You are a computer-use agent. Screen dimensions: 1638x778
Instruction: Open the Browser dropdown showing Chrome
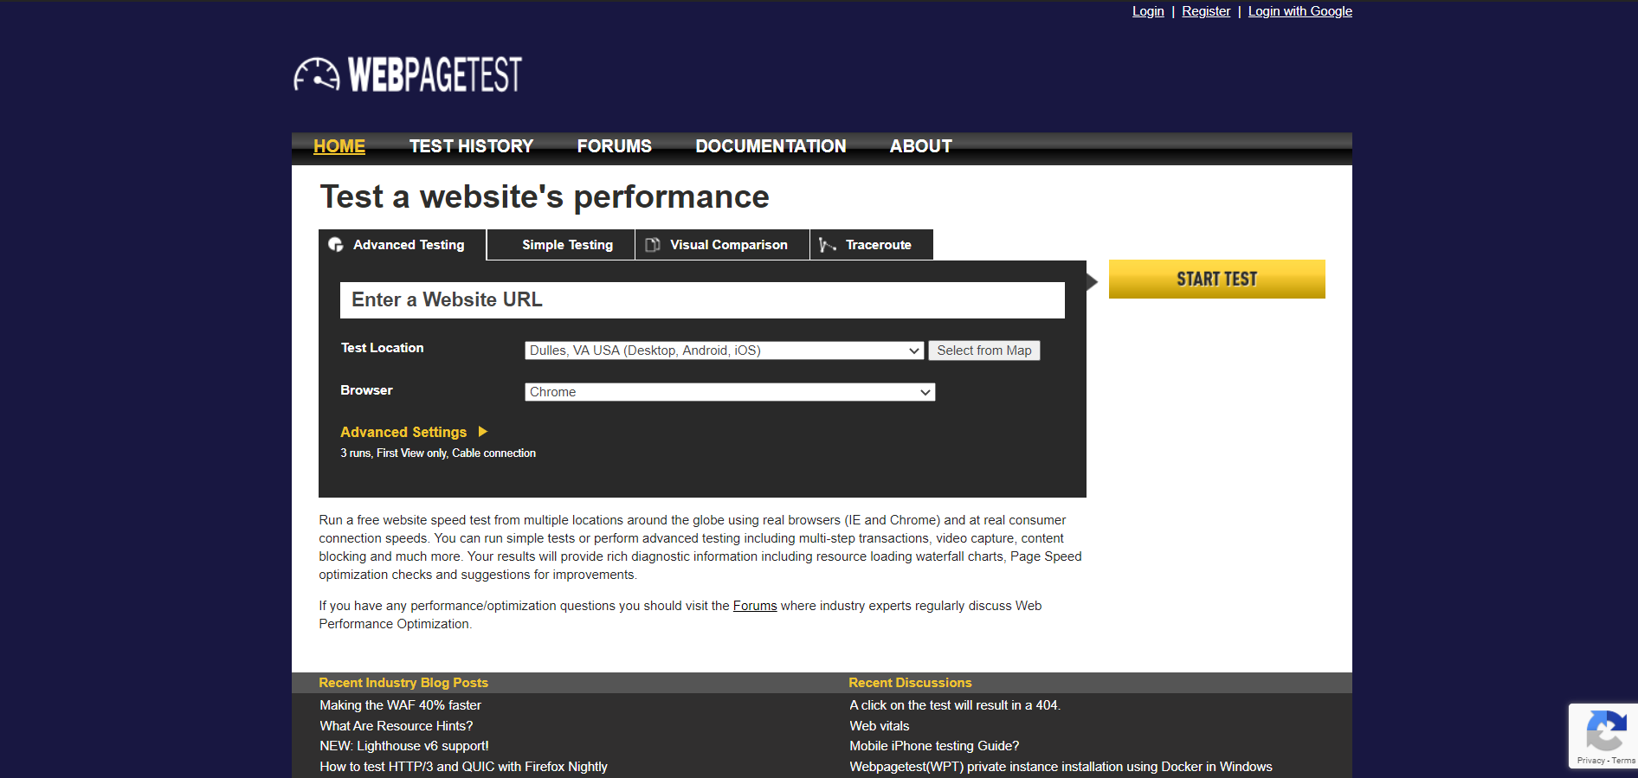point(730,392)
